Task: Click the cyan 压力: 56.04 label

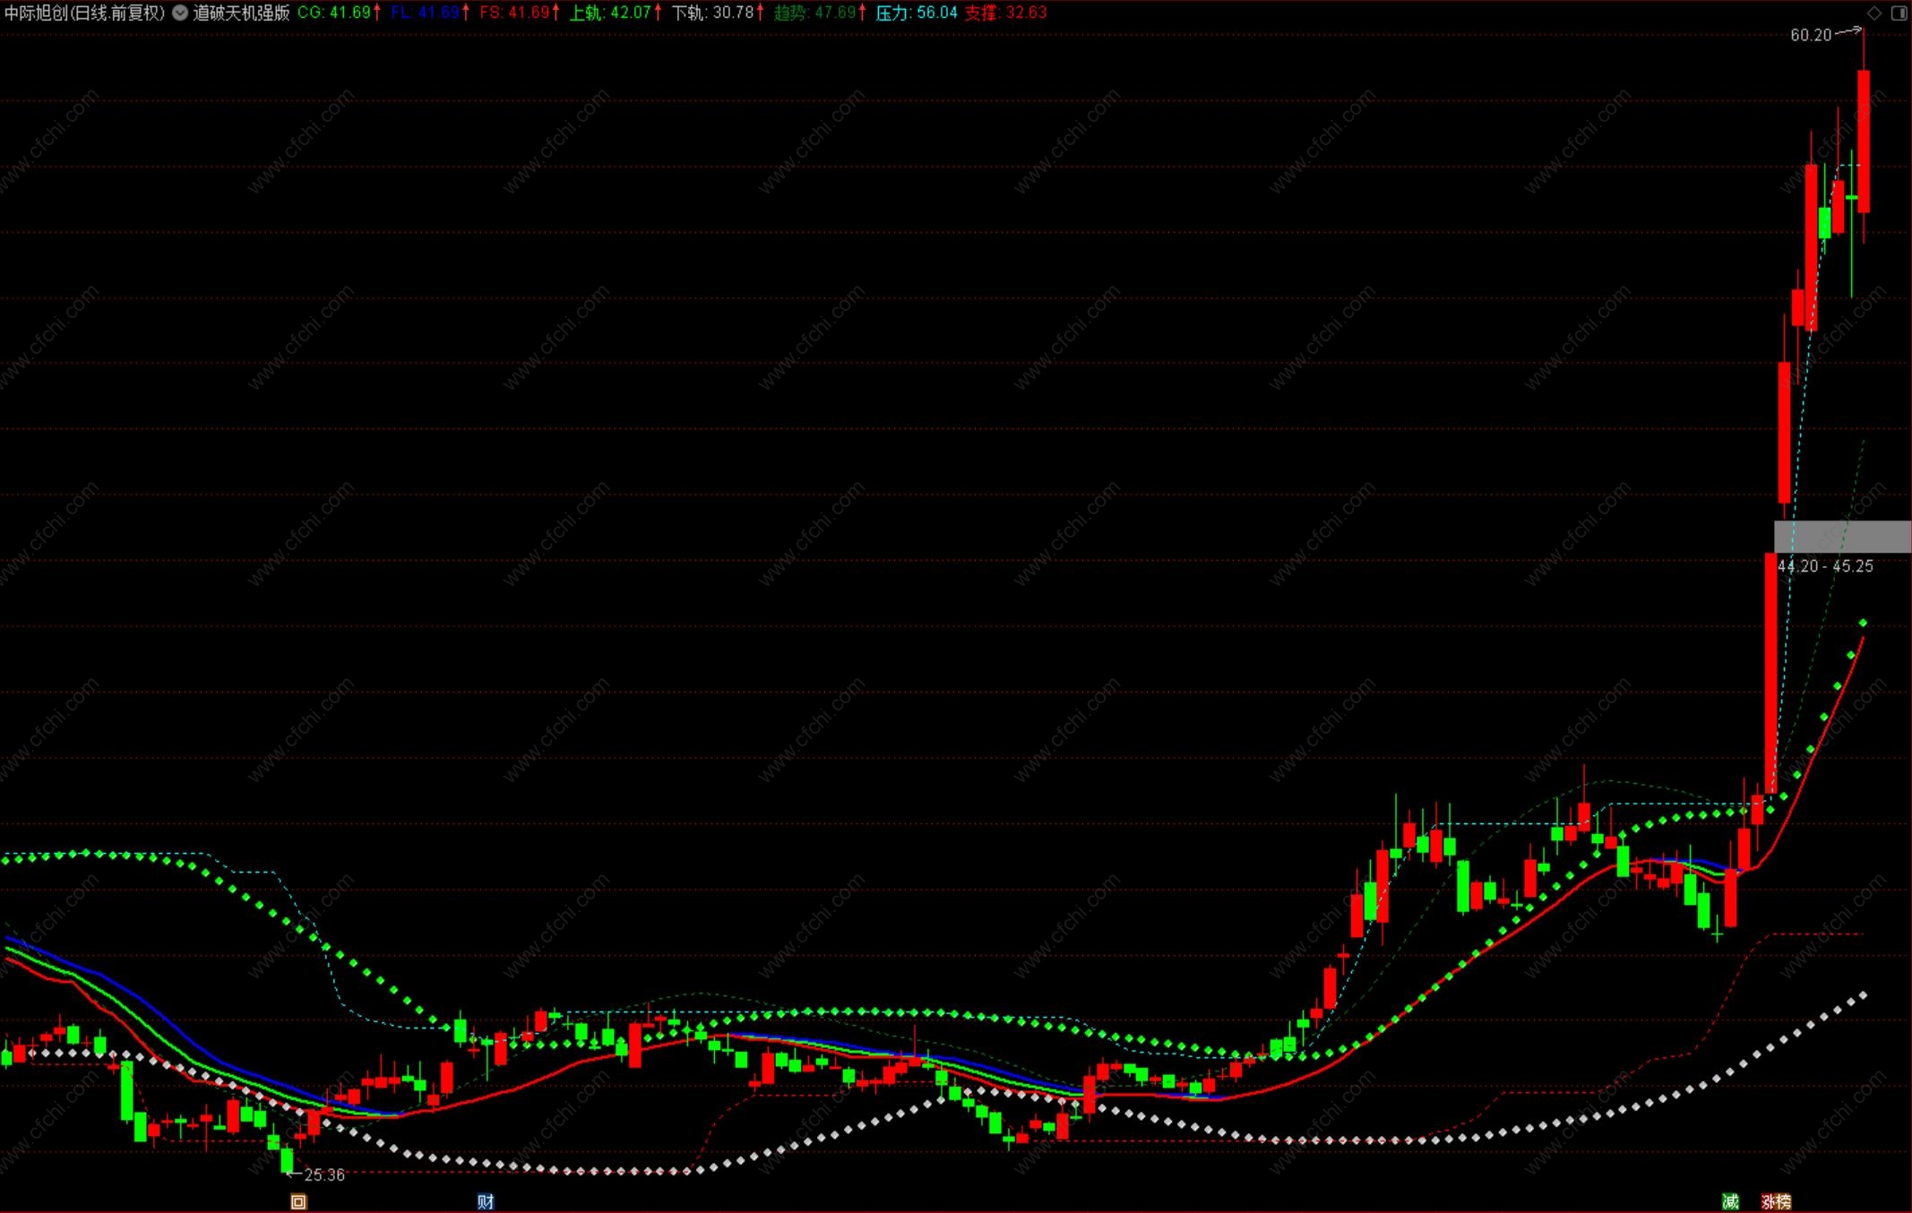Action: click(916, 13)
